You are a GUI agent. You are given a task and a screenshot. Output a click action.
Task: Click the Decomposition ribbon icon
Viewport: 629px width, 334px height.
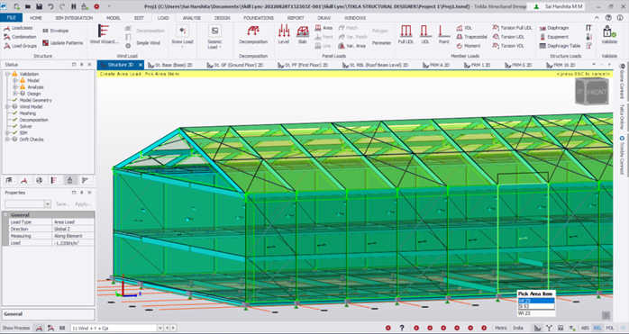pyautogui.click(x=253, y=34)
